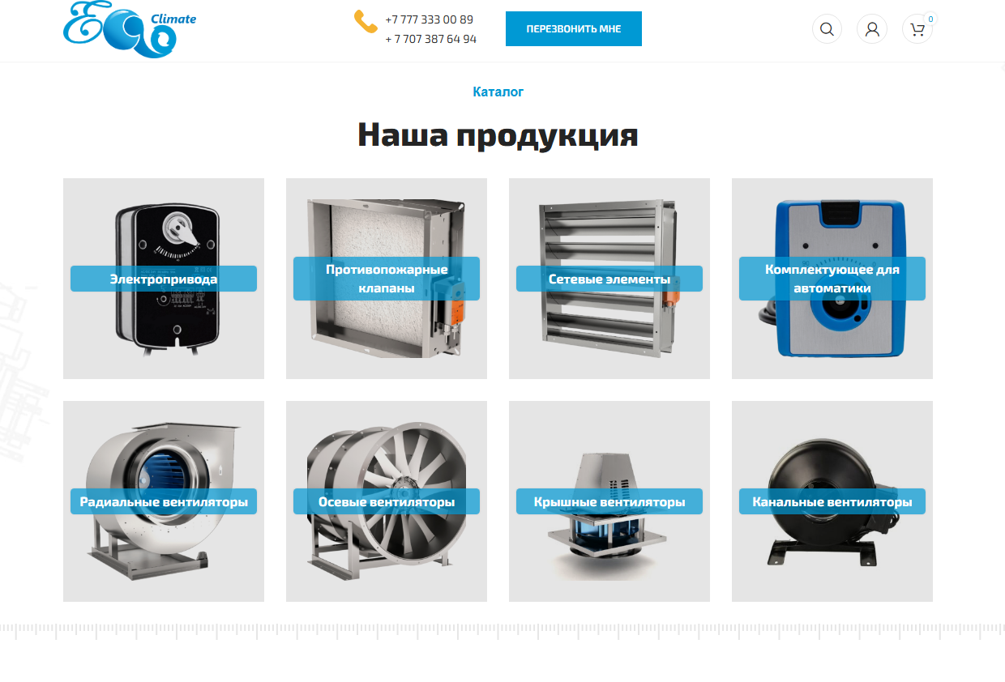Open the 'Крышные вентиляторы' category label
The height and width of the screenshot is (682, 1005).
[x=609, y=501]
